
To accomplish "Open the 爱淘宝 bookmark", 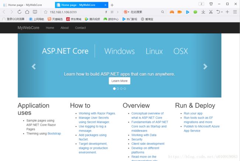I will tap(147, 19).
